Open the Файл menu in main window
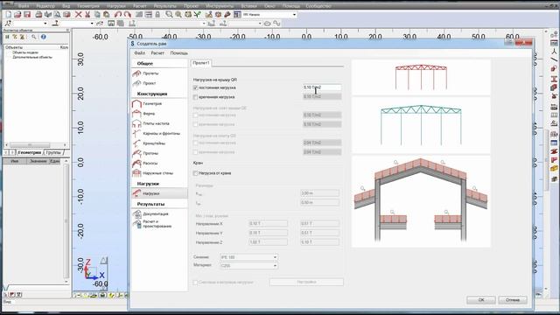This screenshot has height=315, width=560. (24, 6)
